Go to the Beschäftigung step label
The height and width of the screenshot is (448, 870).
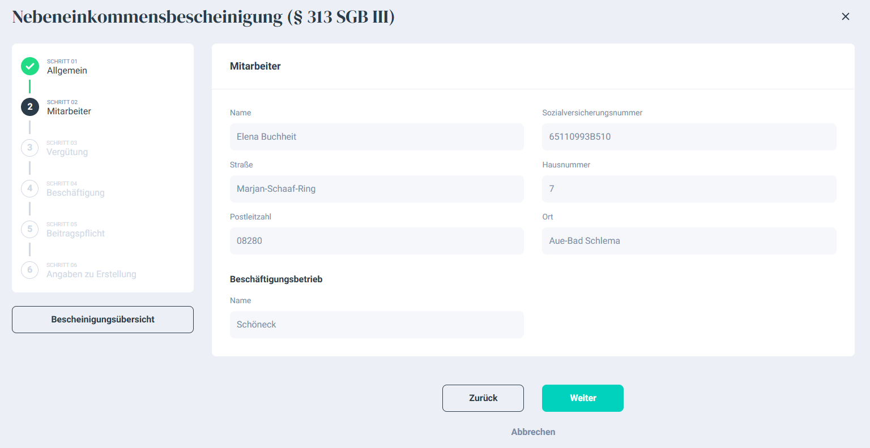(x=75, y=193)
